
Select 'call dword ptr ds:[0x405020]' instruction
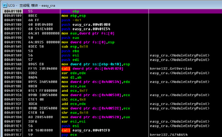tap(92, 69)
